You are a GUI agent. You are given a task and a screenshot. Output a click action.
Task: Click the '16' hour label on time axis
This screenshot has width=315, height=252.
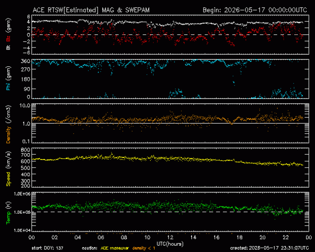click(x=216, y=237)
